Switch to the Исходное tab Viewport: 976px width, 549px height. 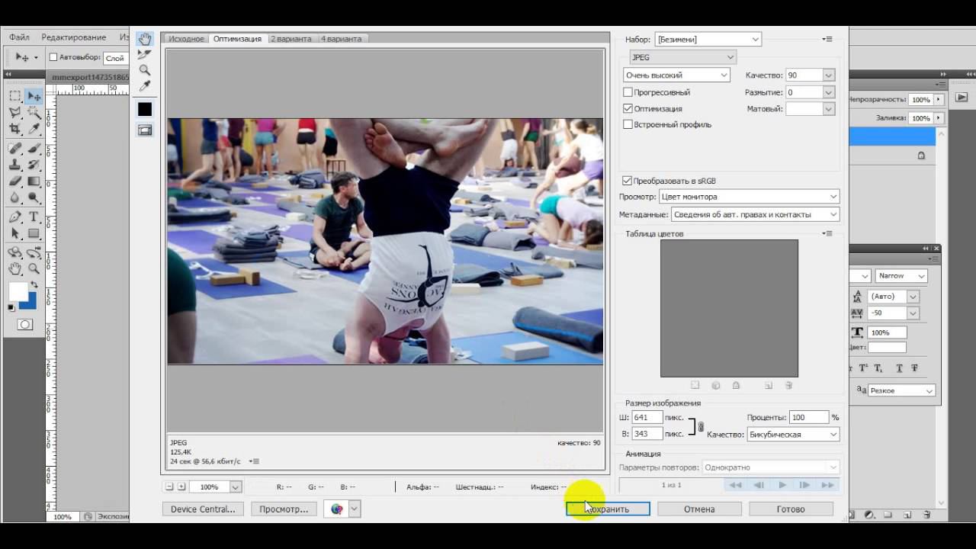tap(186, 39)
